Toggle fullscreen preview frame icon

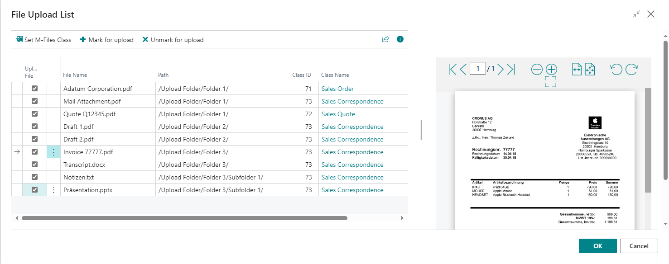551,82
